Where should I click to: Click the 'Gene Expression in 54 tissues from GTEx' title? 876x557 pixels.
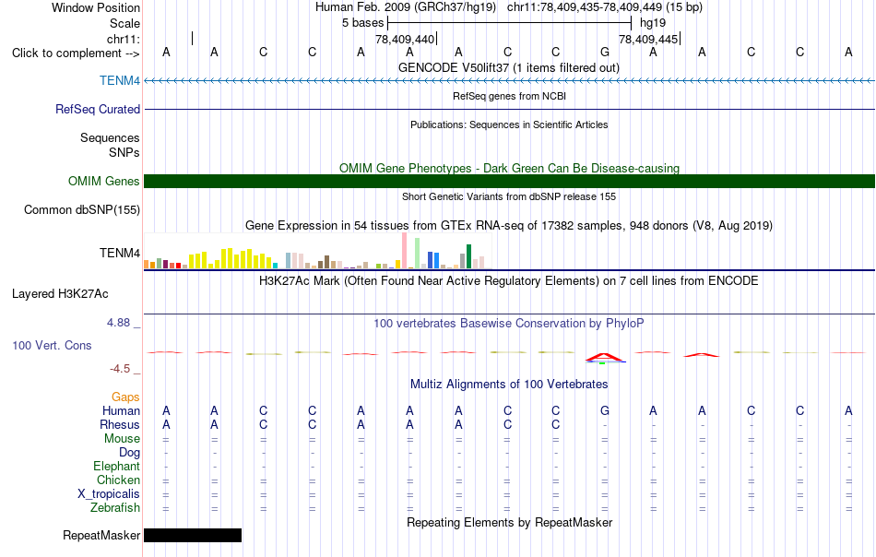click(x=509, y=226)
